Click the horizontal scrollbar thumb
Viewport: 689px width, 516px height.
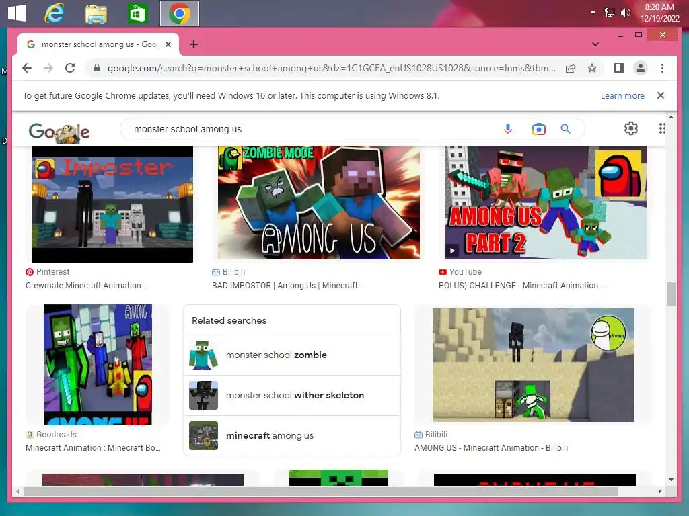coord(321,491)
